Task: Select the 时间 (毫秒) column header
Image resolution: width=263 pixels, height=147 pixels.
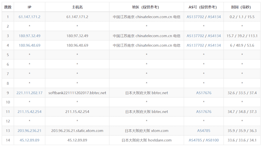Action: [242, 7]
